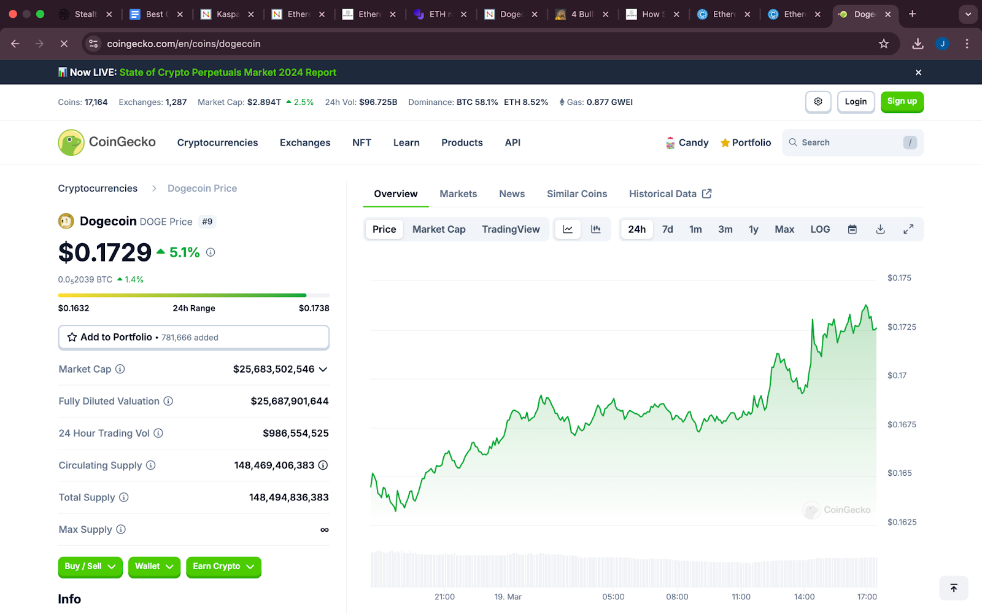Click the green Sign up button

pos(902,102)
